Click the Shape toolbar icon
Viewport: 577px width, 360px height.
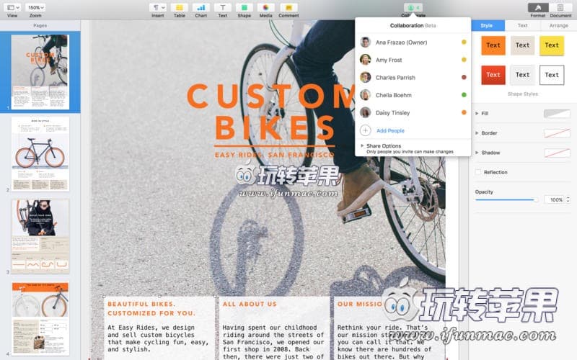[245, 7]
